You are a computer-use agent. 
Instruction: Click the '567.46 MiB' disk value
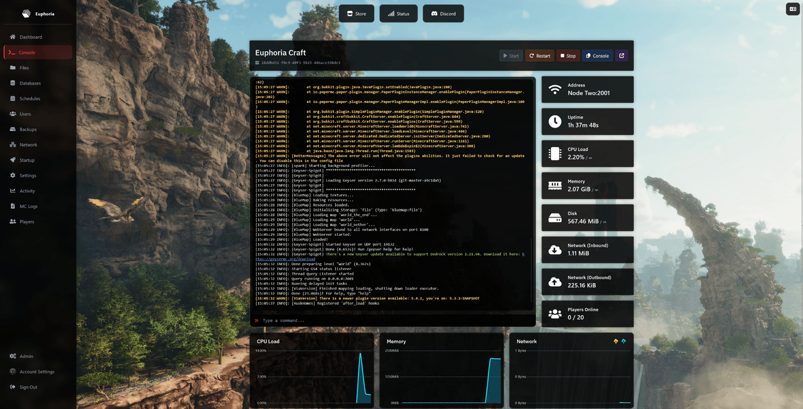[583, 222]
